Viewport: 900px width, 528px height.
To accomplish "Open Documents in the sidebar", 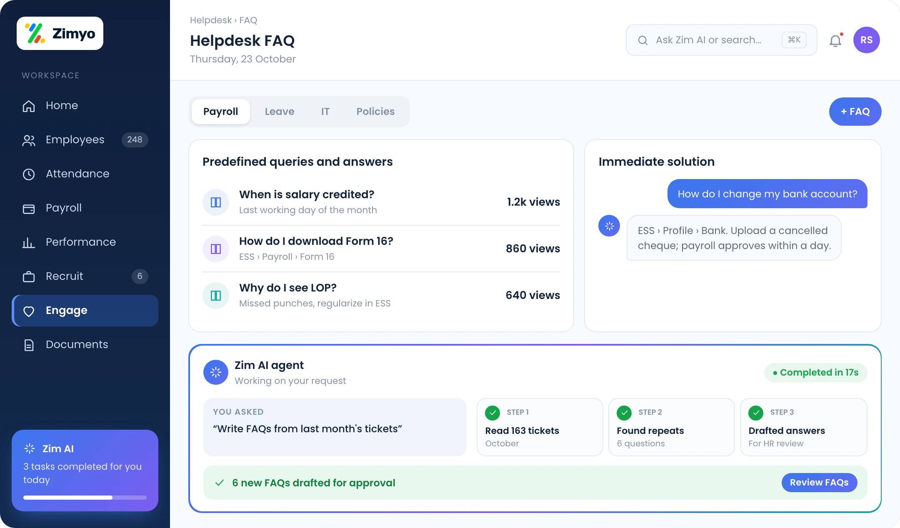I will point(85,345).
